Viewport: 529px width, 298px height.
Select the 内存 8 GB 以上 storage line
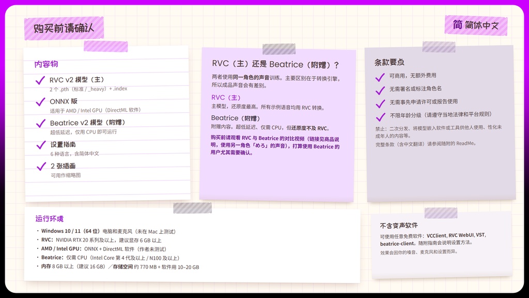(x=118, y=267)
